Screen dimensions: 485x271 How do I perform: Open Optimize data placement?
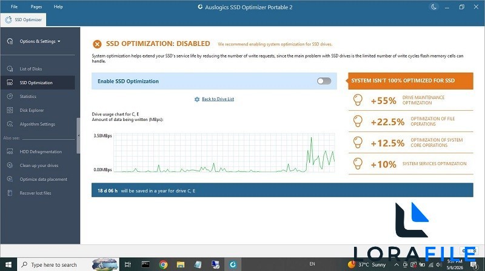43,179
